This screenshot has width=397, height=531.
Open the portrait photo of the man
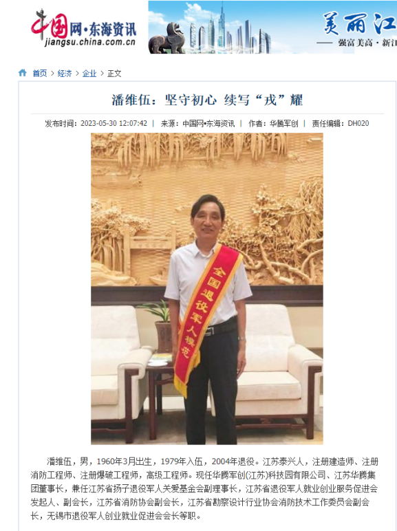click(x=207, y=288)
